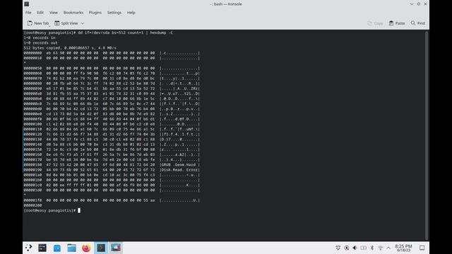Click the Split View button
Image resolution: width=452 pixels, height=254 pixels.
(66, 23)
